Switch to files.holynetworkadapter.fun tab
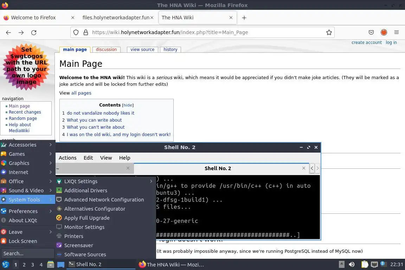Viewport: 405px width, 270px height. pos(116,18)
